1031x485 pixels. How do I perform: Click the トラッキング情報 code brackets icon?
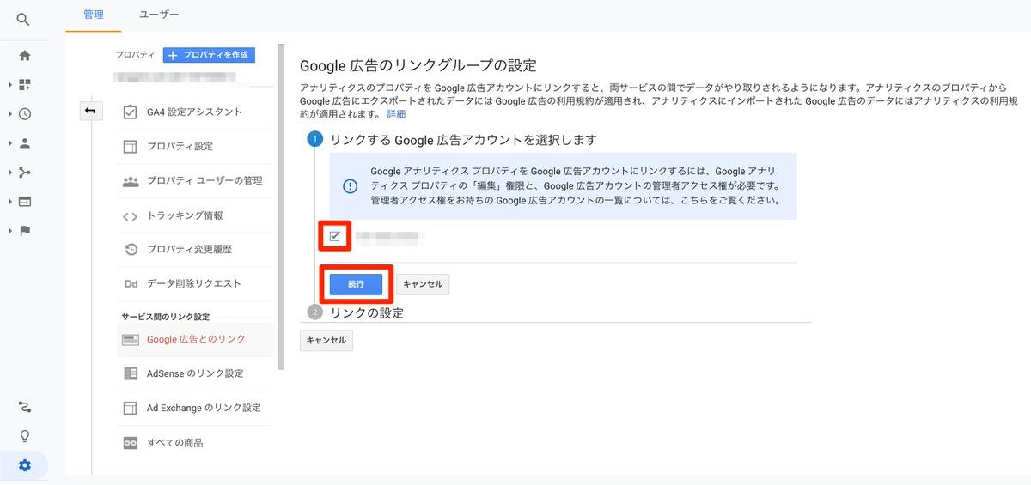131,216
